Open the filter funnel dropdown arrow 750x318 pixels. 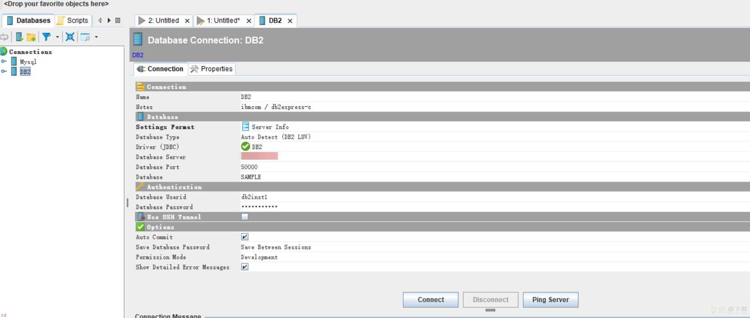(57, 37)
